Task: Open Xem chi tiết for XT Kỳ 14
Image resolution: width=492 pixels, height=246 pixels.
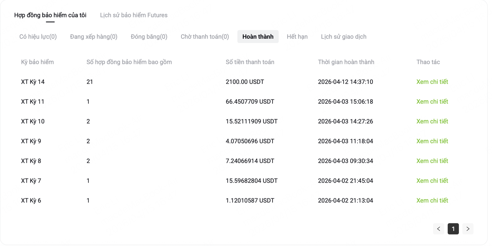Action: 432,82
